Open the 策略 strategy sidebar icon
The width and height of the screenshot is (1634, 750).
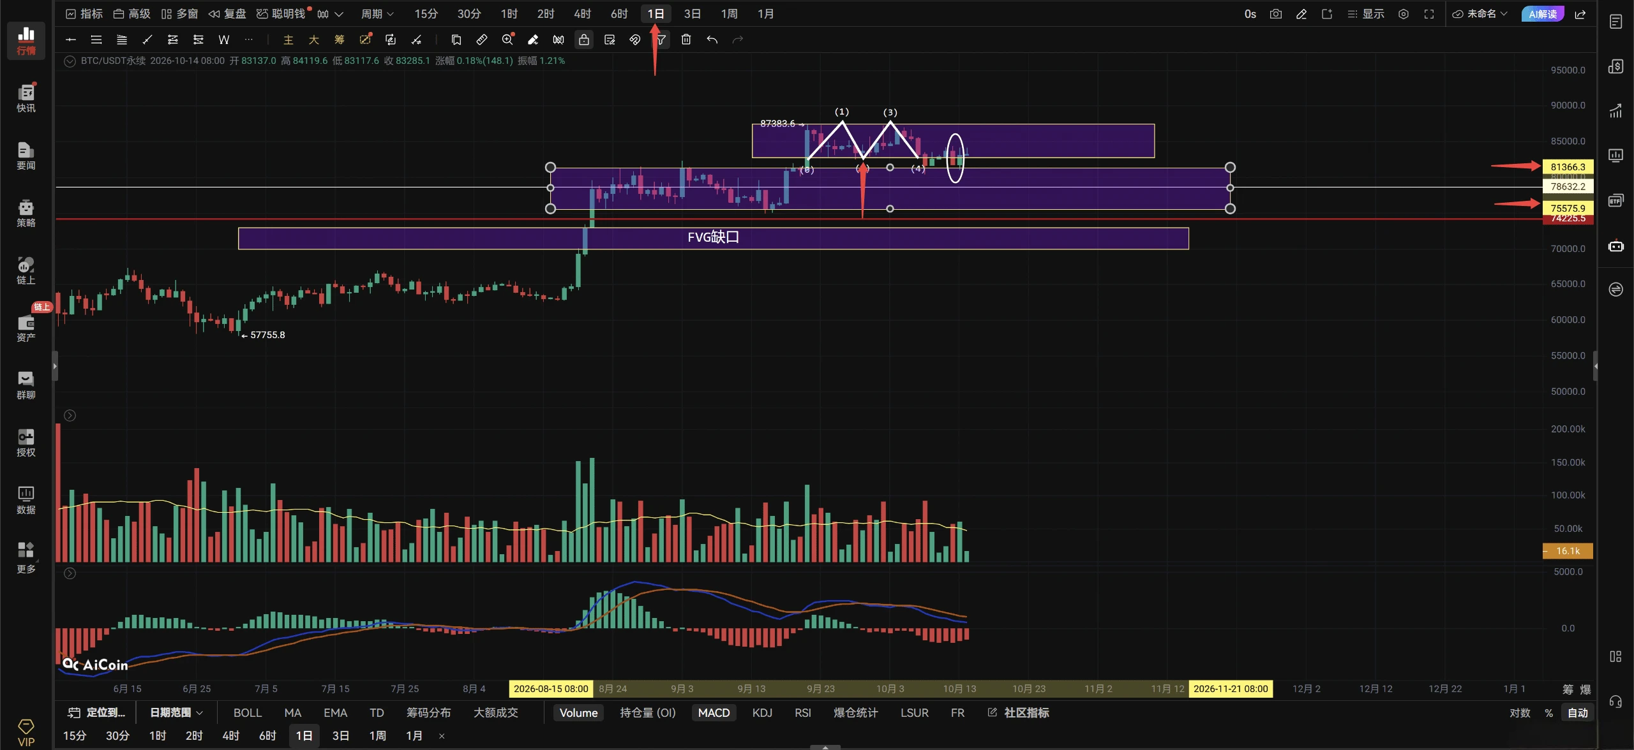pos(26,213)
